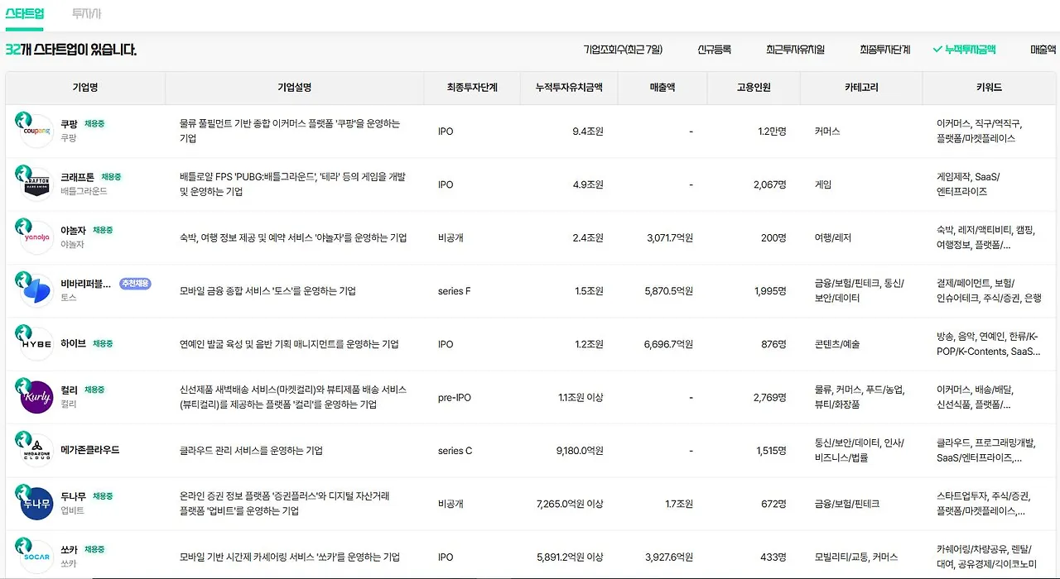
Task: Open the 두나무 company name link
Action: 73,496
